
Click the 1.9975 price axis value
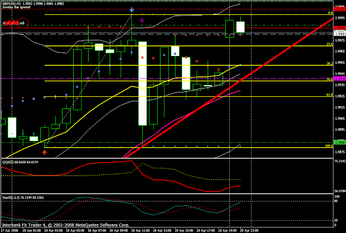click(340, 40)
